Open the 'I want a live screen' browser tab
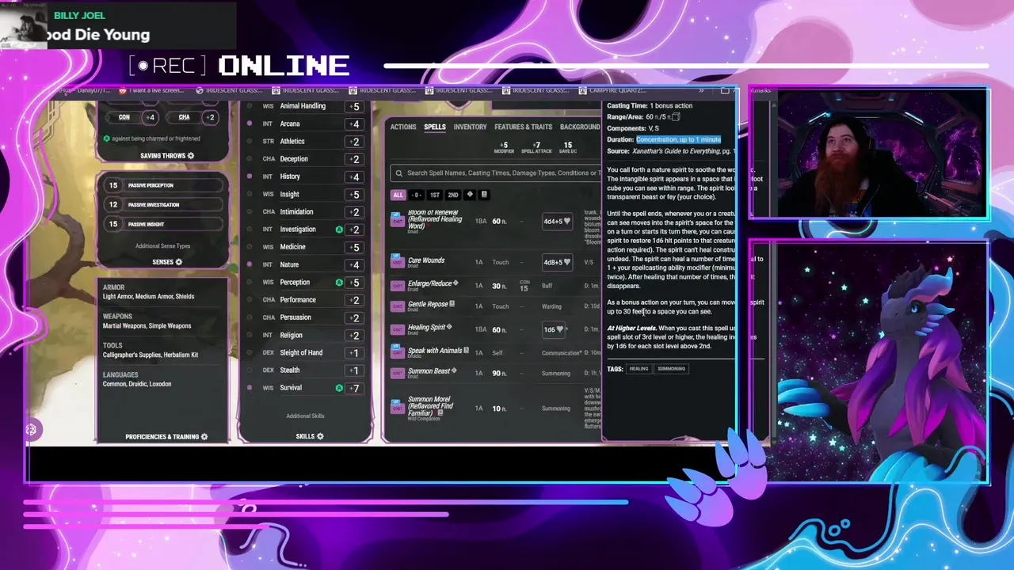The width and height of the screenshot is (1014, 570). coord(151,90)
